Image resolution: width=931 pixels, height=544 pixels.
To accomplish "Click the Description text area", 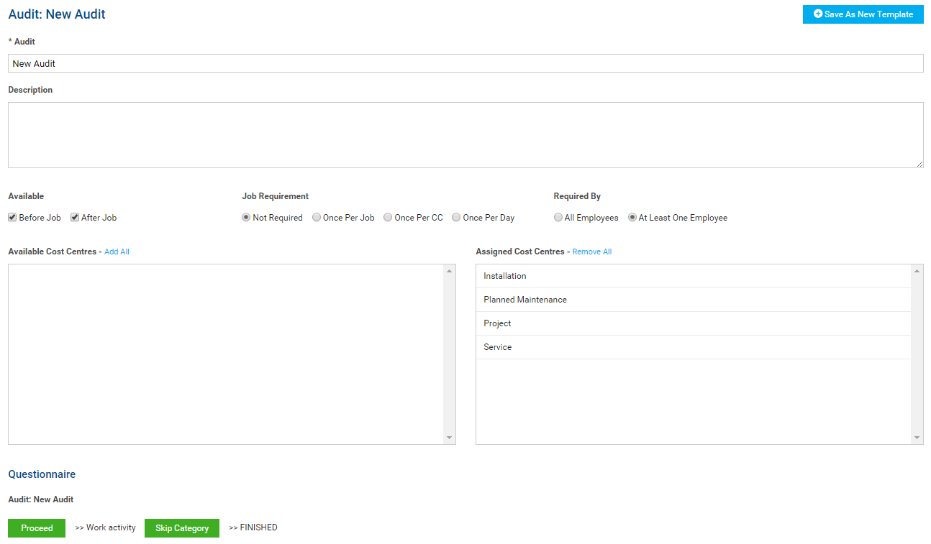I will pos(465,134).
